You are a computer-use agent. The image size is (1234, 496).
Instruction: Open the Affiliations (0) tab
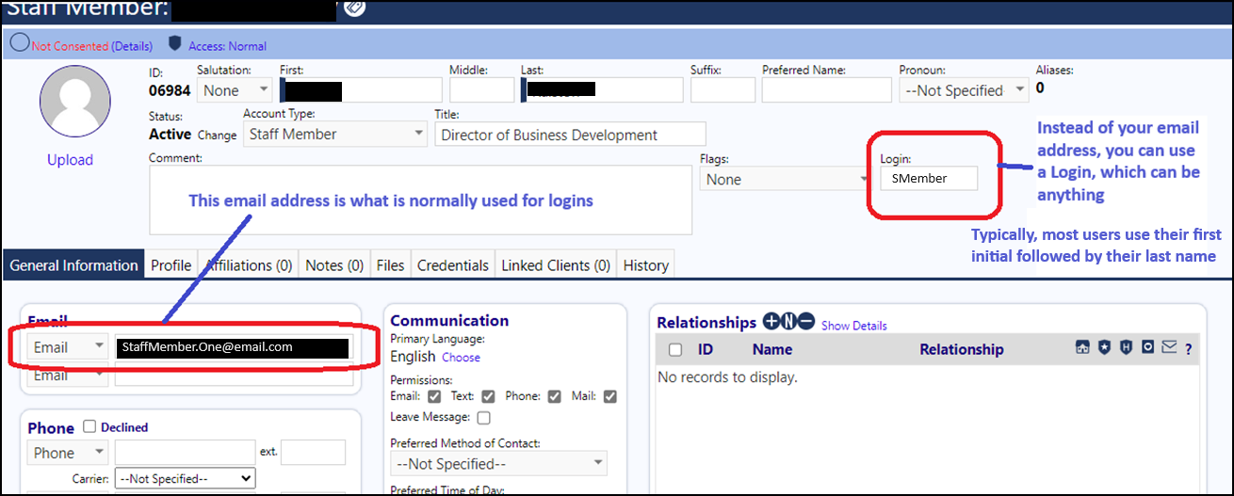(x=249, y=265)
